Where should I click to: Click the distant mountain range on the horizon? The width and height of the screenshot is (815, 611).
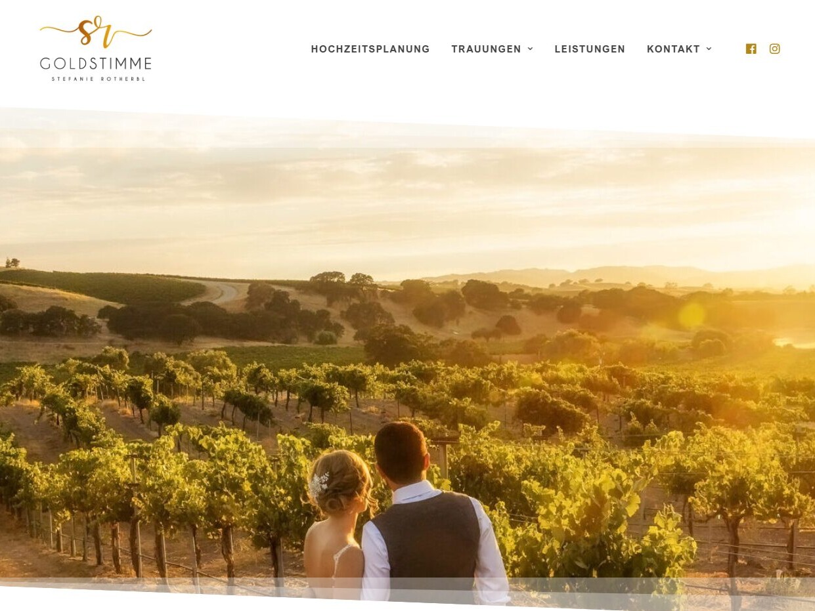[617, 274]
